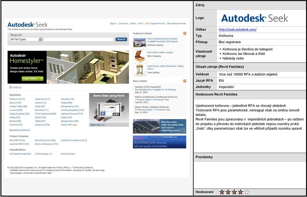Open the http://seek.autodesk.com/ link in table

[x=238, y=29]
